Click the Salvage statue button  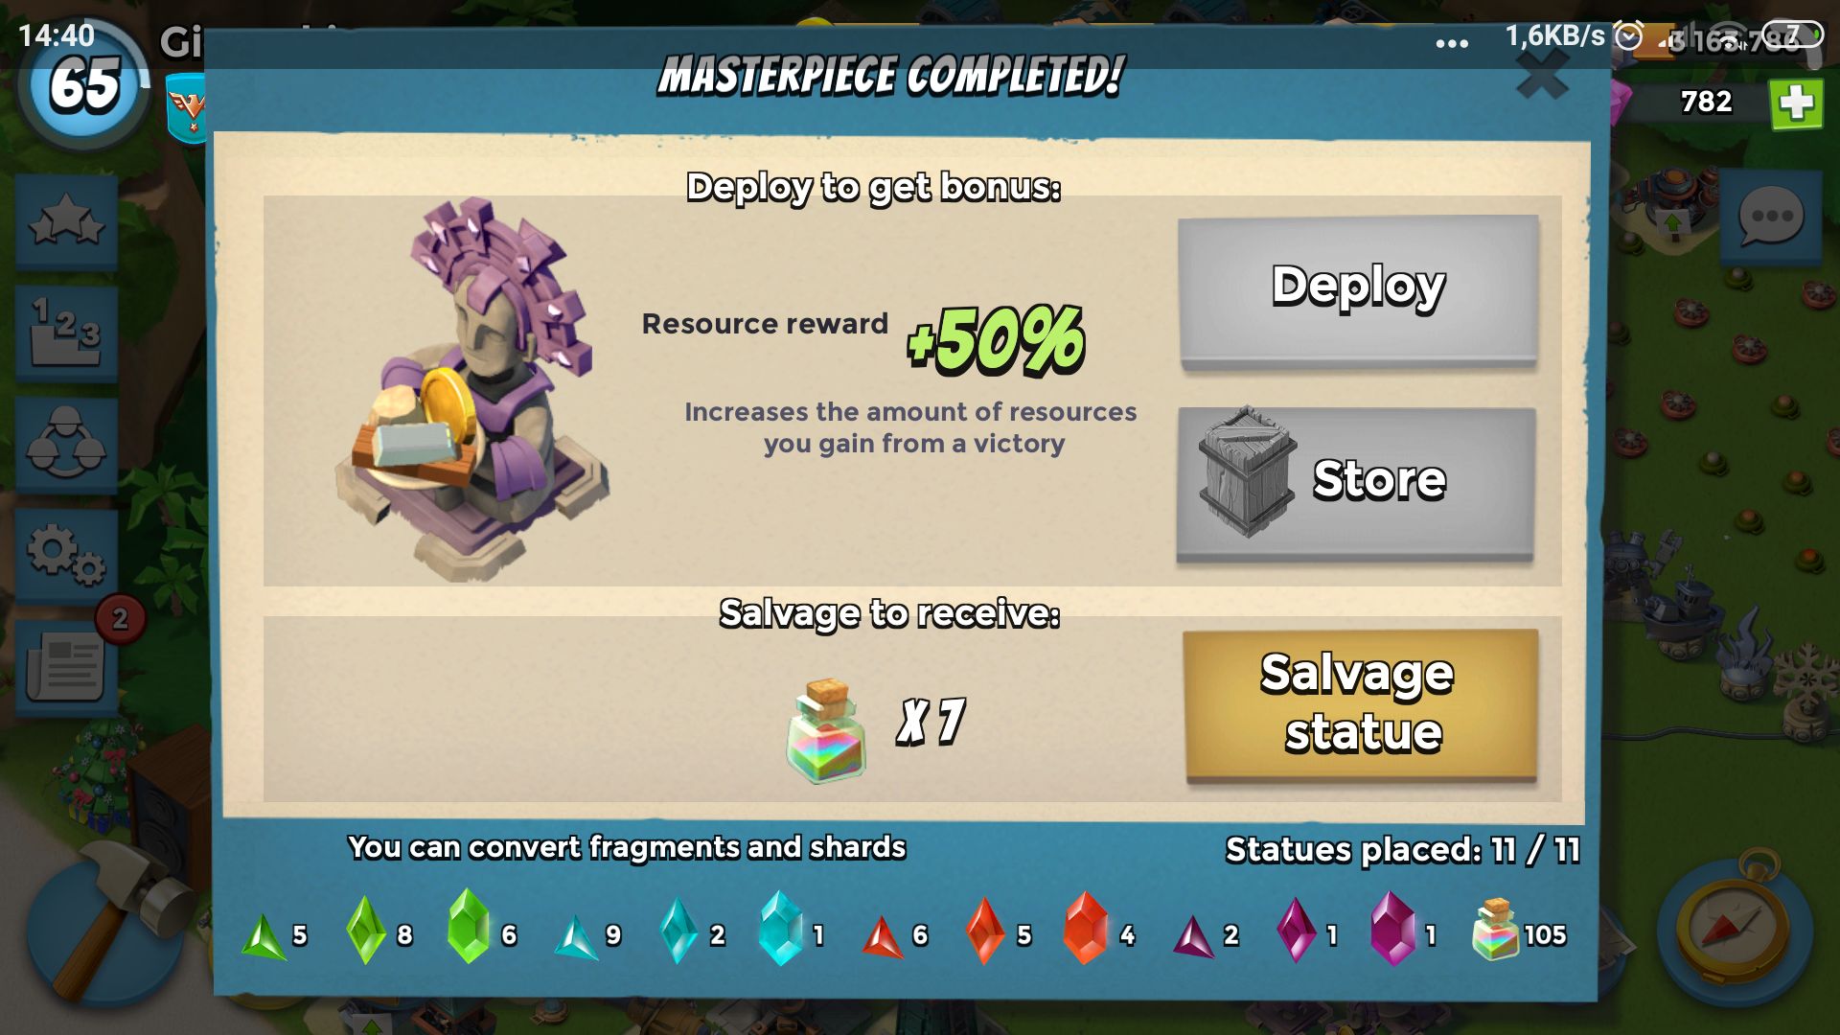(x=1360, y=704)
